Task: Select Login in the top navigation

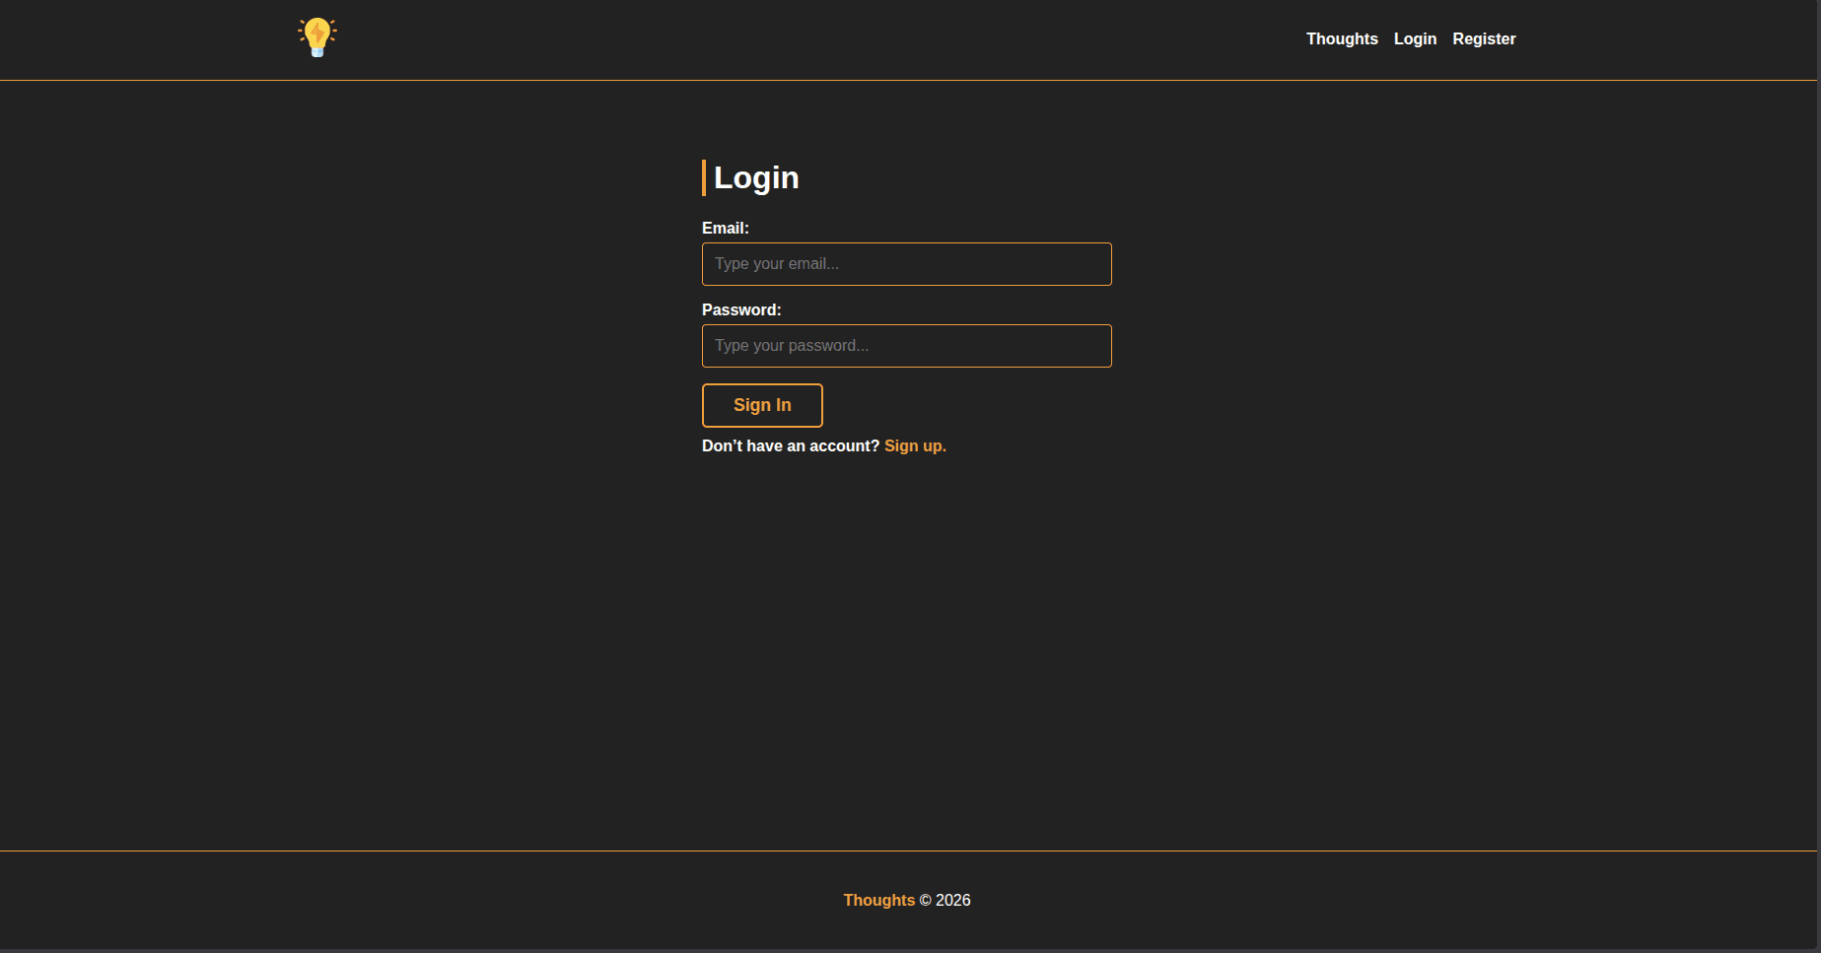Action: click(1415, 39)
